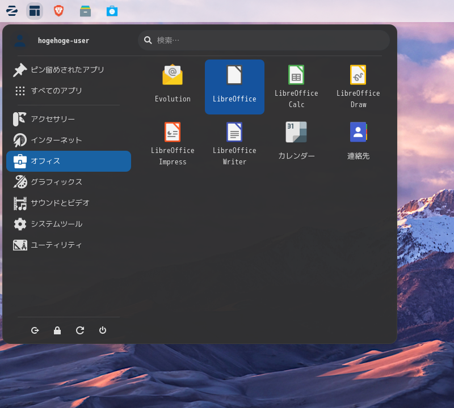Screen dimensions: 454x408
Task: Click the Zorin menu logo in the panel
Action: (12, 11)
